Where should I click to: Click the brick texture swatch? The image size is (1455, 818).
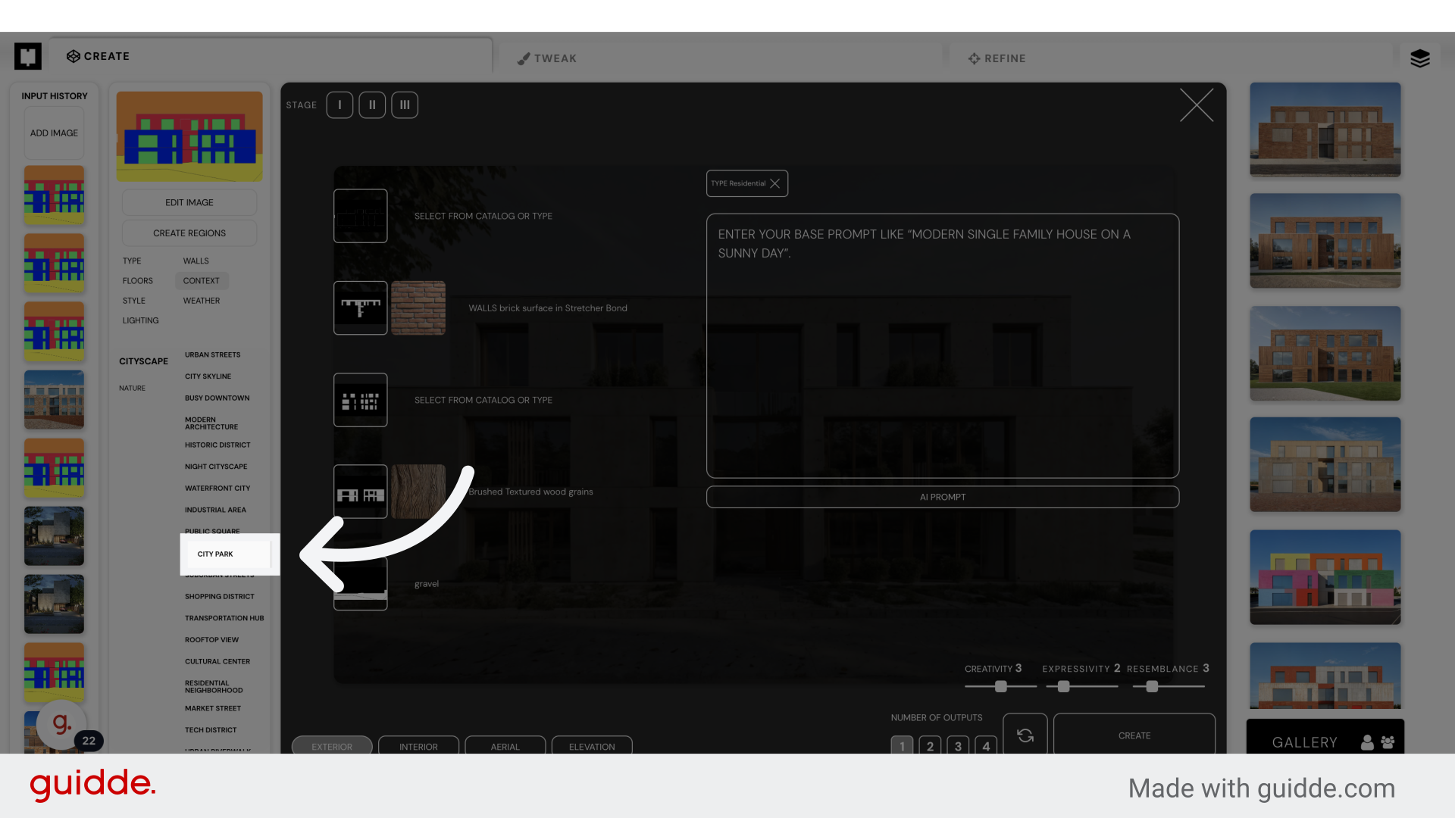point(418,308)
